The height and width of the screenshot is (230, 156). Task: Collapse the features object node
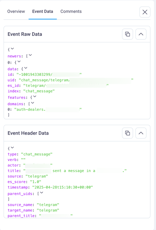tap(35, 96)
